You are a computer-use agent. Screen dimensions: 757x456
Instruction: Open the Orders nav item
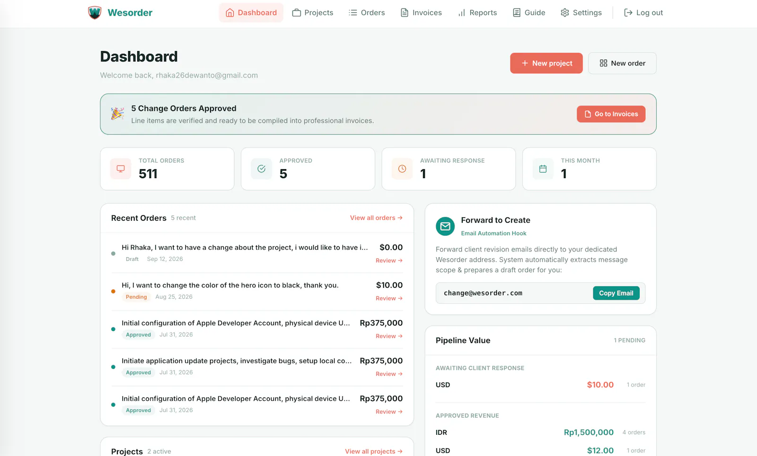pos(367,13)
